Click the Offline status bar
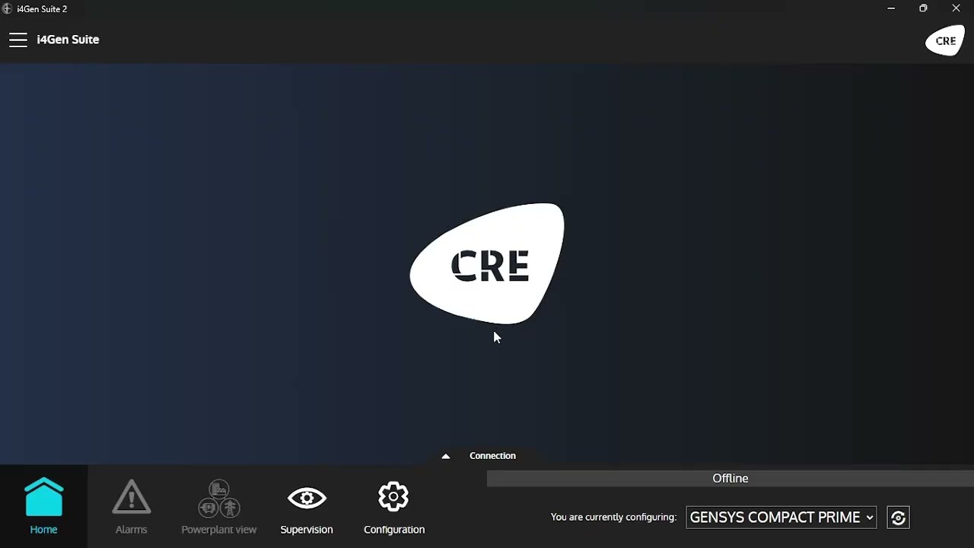 coord(730,478)
